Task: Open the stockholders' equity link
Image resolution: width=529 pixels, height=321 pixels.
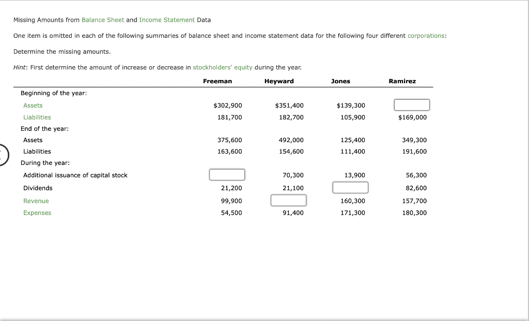Action: pos(222,67)
